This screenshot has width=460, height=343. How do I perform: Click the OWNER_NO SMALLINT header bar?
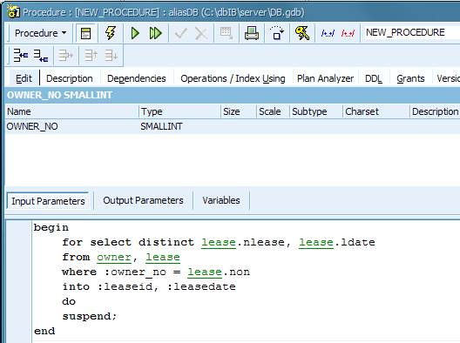[x=233, y=95]
